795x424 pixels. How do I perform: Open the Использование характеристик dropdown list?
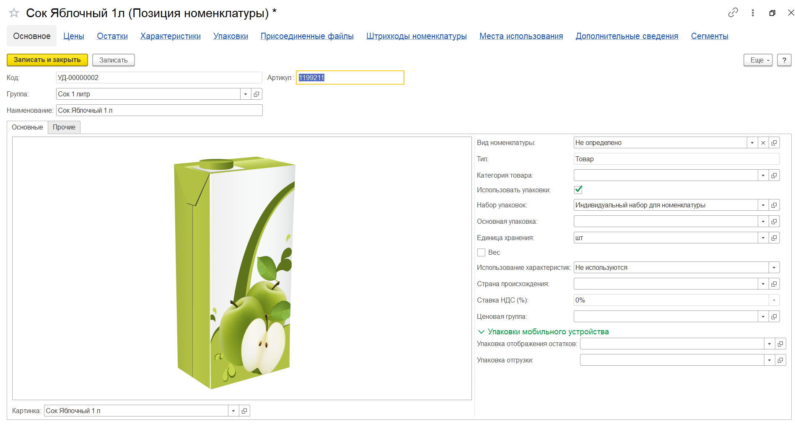pyautogui.click(x=774, y=268)
